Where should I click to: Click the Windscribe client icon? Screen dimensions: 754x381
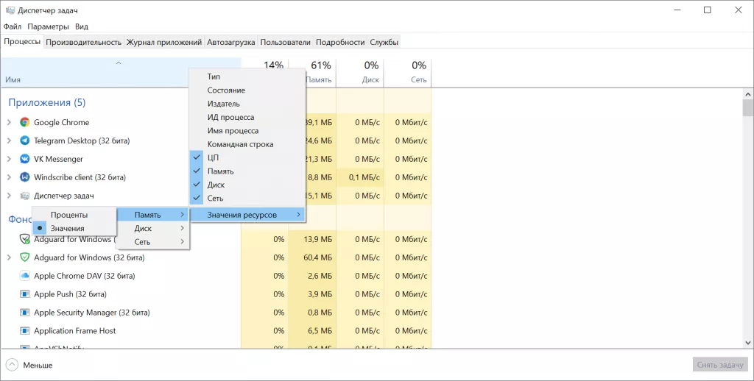tap(24, 177)
